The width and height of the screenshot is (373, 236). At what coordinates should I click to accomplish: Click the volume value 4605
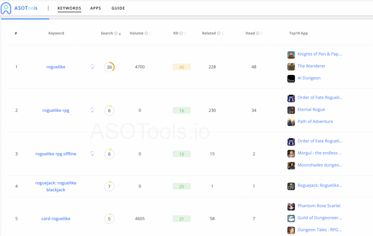point(140,219)
